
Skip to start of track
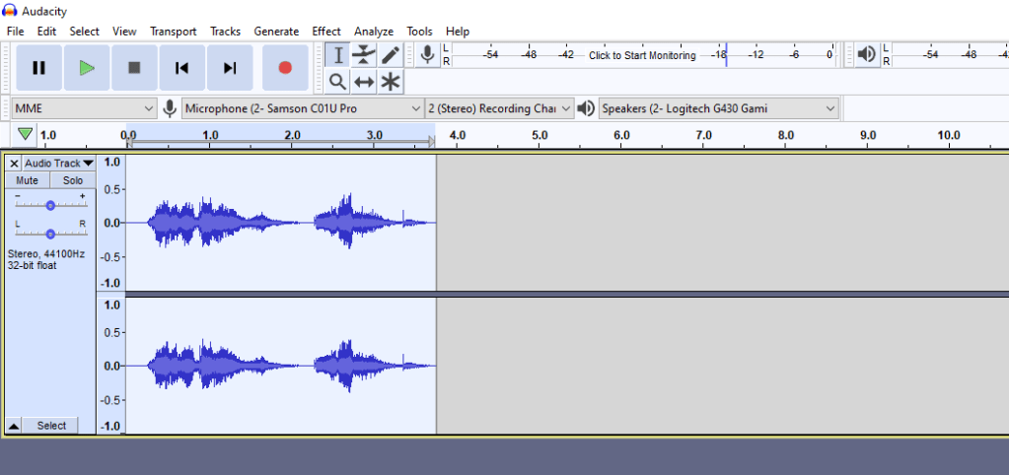click(x=182, y=68)
